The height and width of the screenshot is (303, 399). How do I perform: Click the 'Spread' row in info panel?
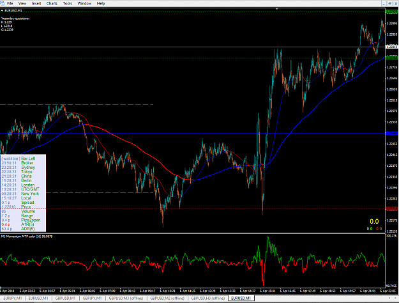[x=18, y=203]
